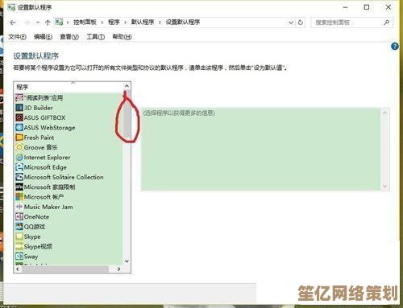403x308 pixels.
Task: Click the window title bar icon
Action: coord(11,7)
